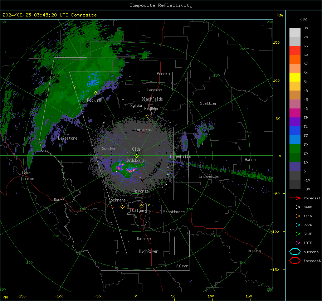322x301 pixels.
Task: Select the bright green 30 dBZ legend swatch
Action: click(x=295, y=149)
